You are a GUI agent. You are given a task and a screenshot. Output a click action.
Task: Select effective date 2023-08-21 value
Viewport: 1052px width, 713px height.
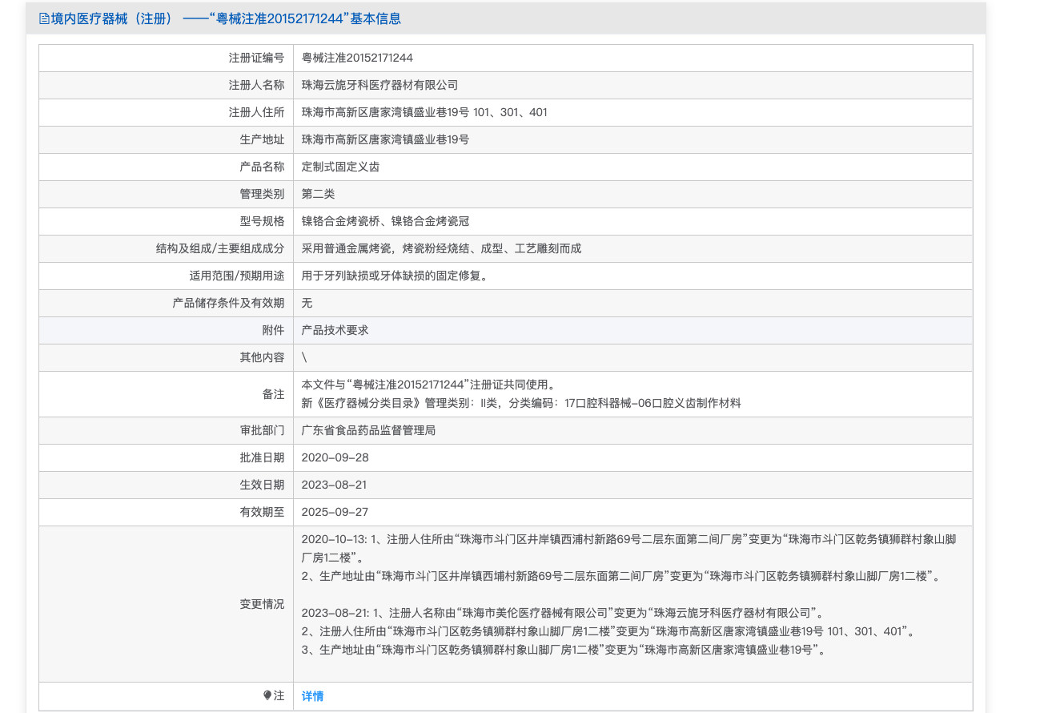click(335, 485)
